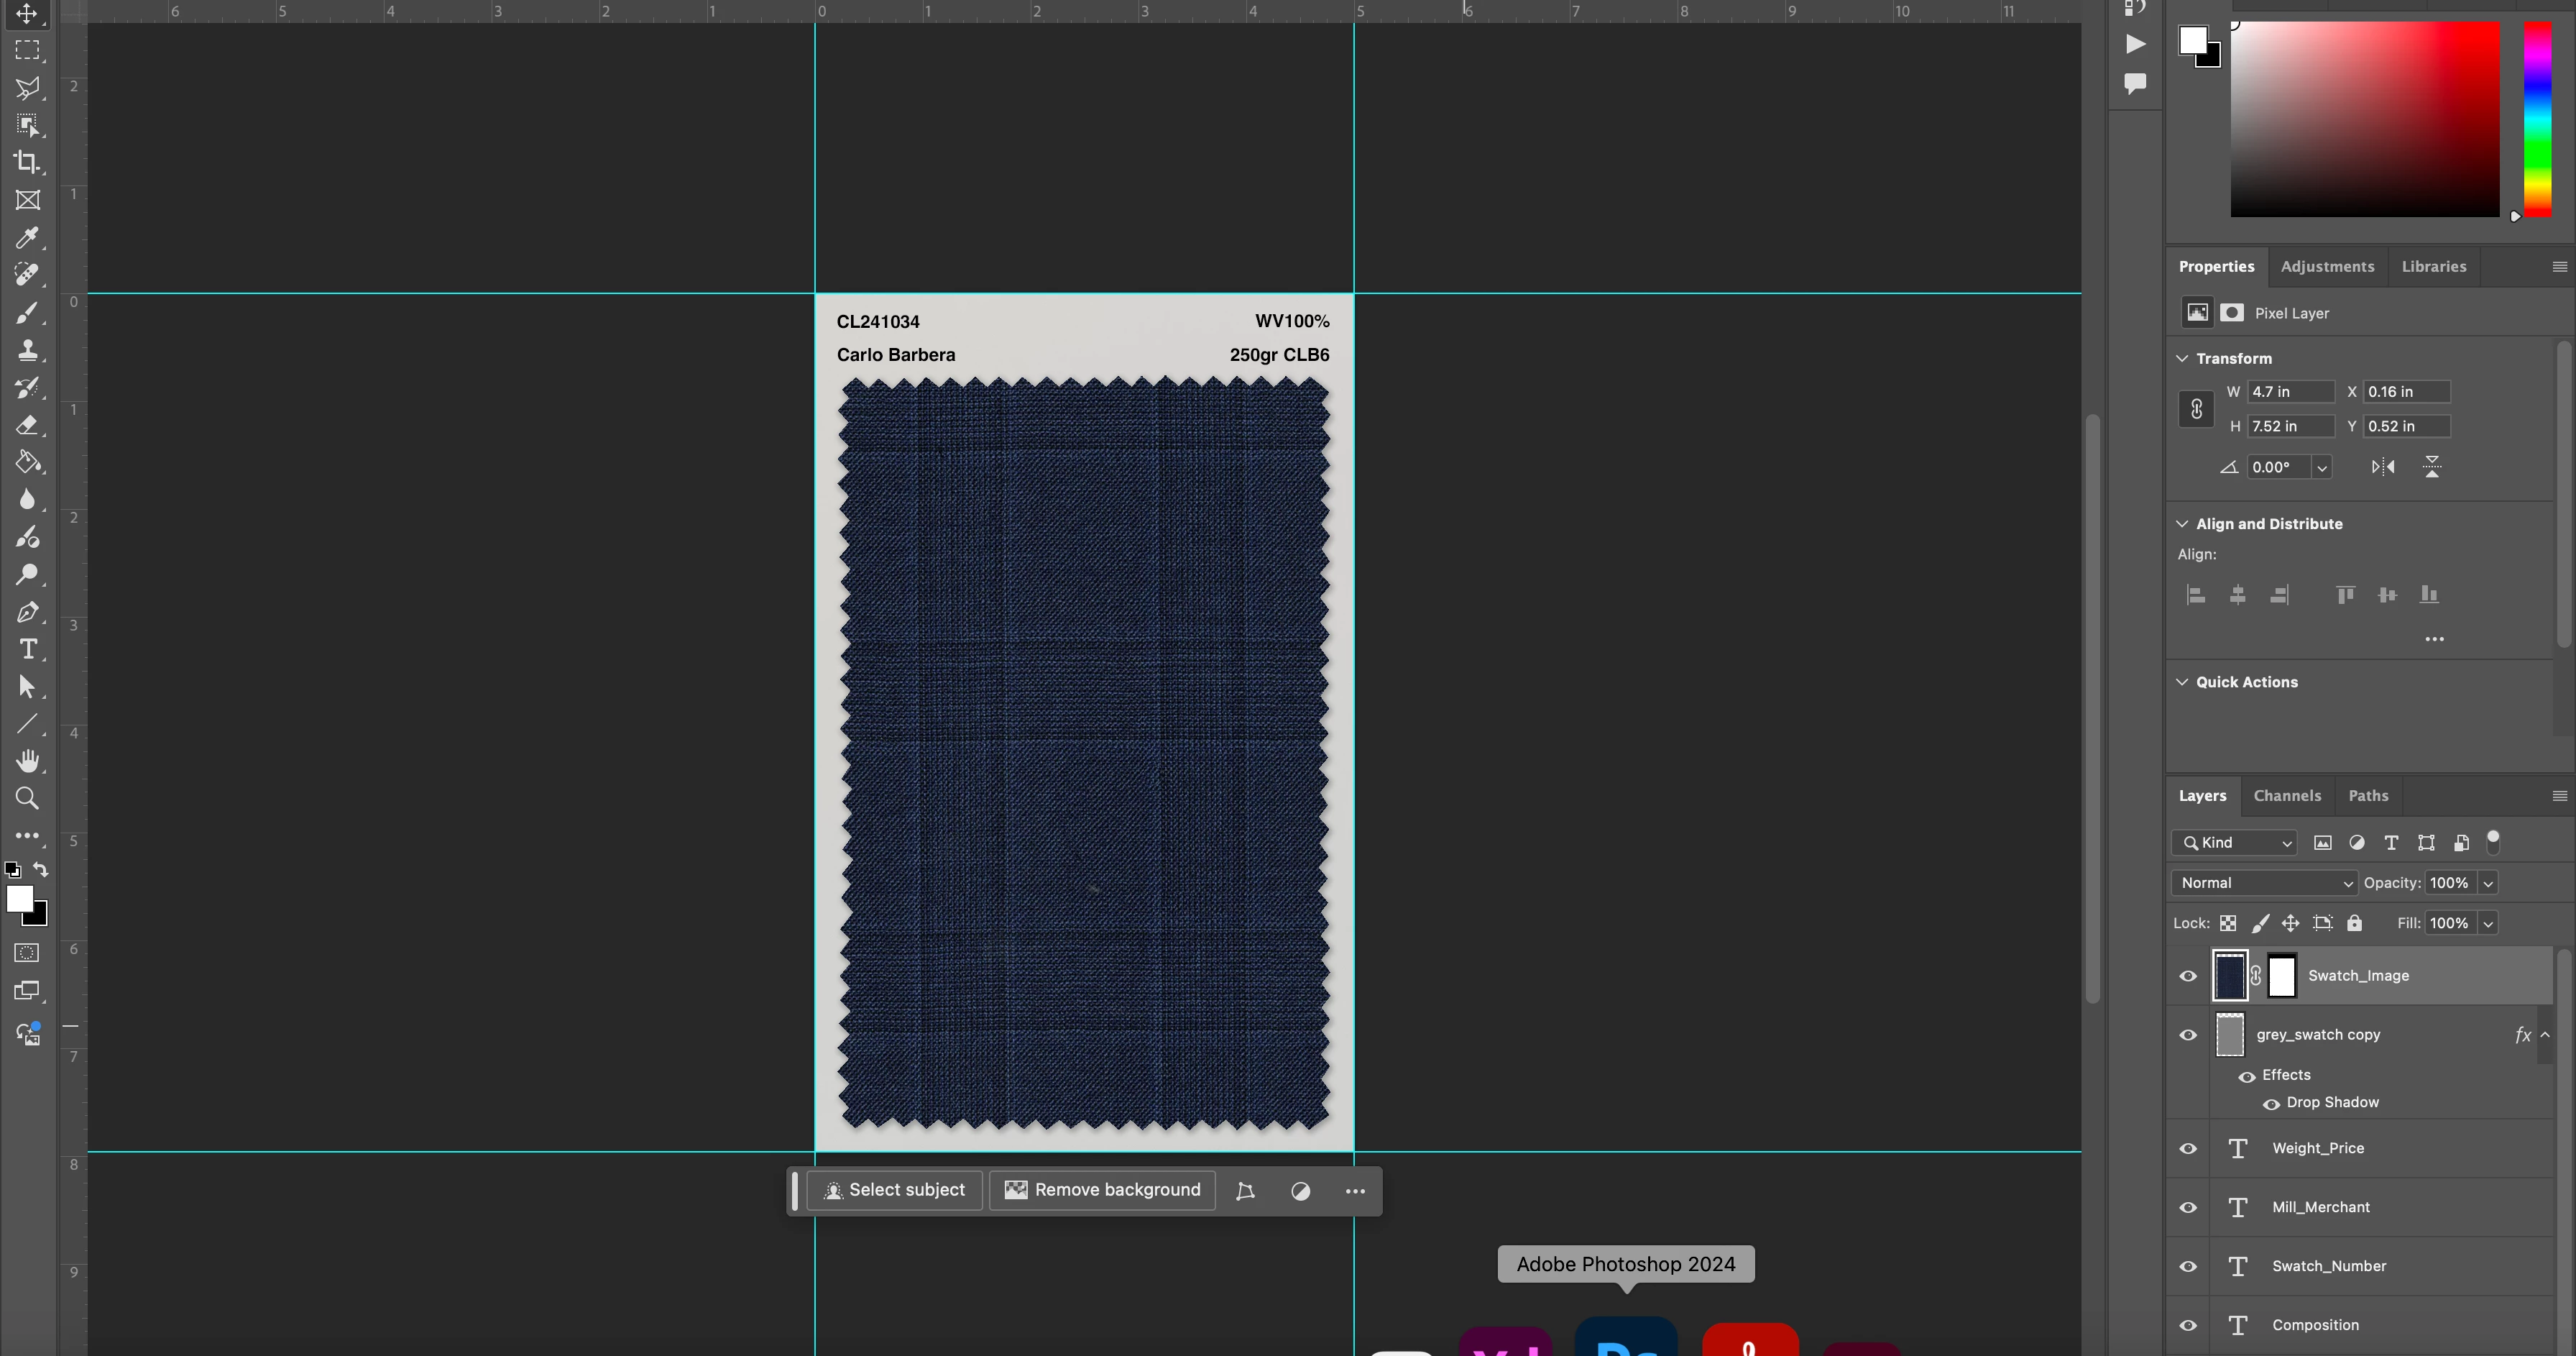Collapse the Transform section

2182,358
